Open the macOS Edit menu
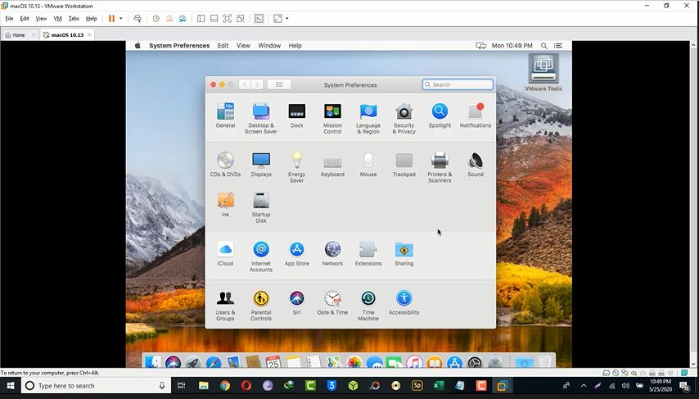This screenshot has height=399, width=699. [223, 46]
